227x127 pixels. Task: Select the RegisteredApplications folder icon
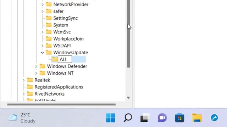pos(30,87)
